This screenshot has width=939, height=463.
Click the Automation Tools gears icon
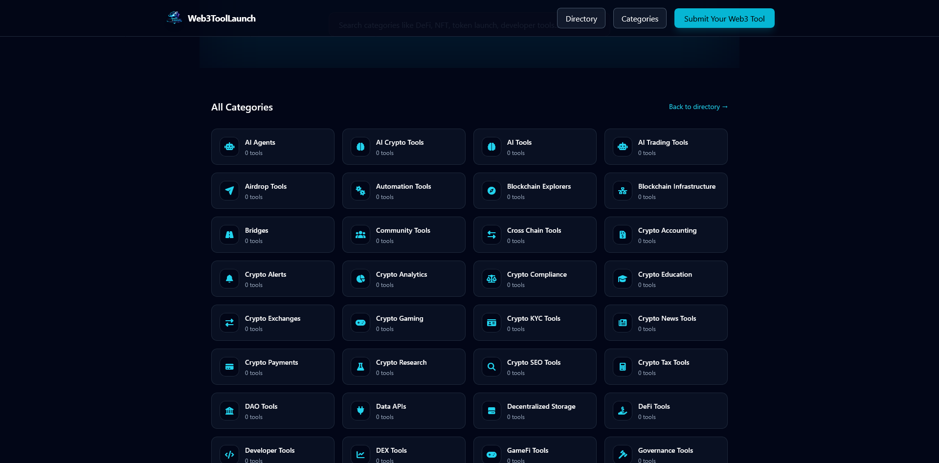pyautogui.click(x=360, y=191)
